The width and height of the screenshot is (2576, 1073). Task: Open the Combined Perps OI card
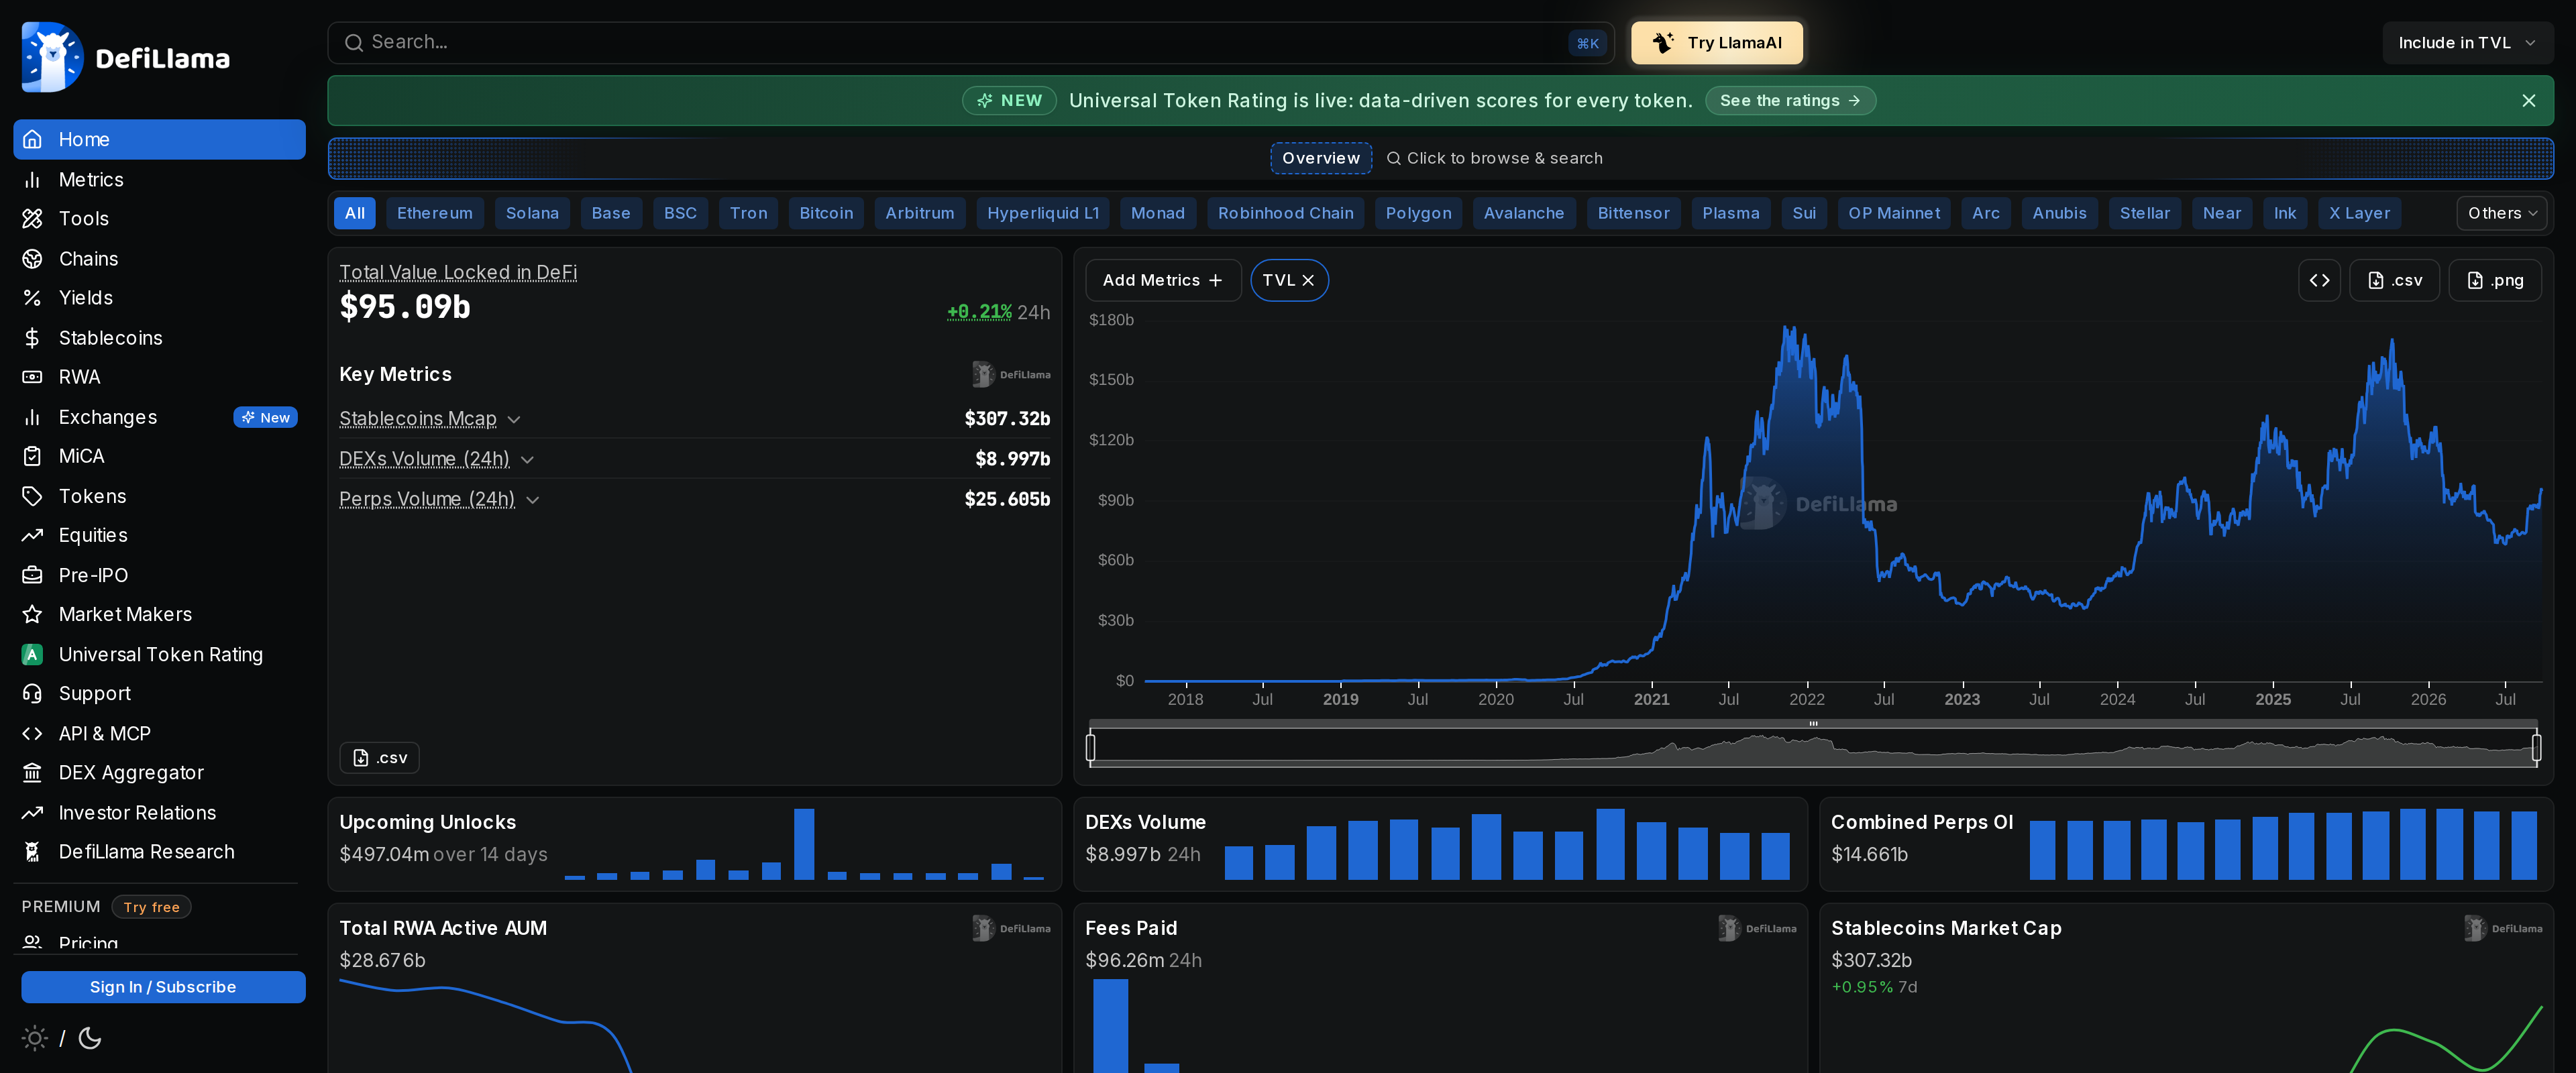(x=2186, y=844)
